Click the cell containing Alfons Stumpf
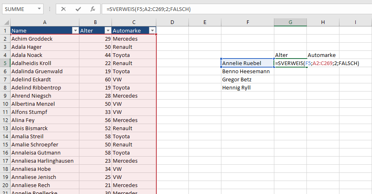372x194 pixels. pyautogui.click(x=45, y=112)
